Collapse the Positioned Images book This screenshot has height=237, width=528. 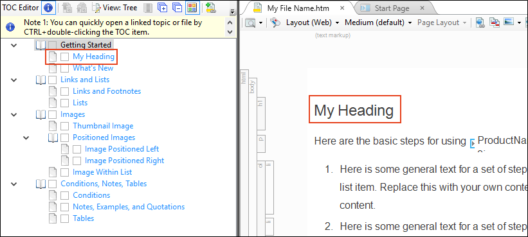(x=26, y=137)
